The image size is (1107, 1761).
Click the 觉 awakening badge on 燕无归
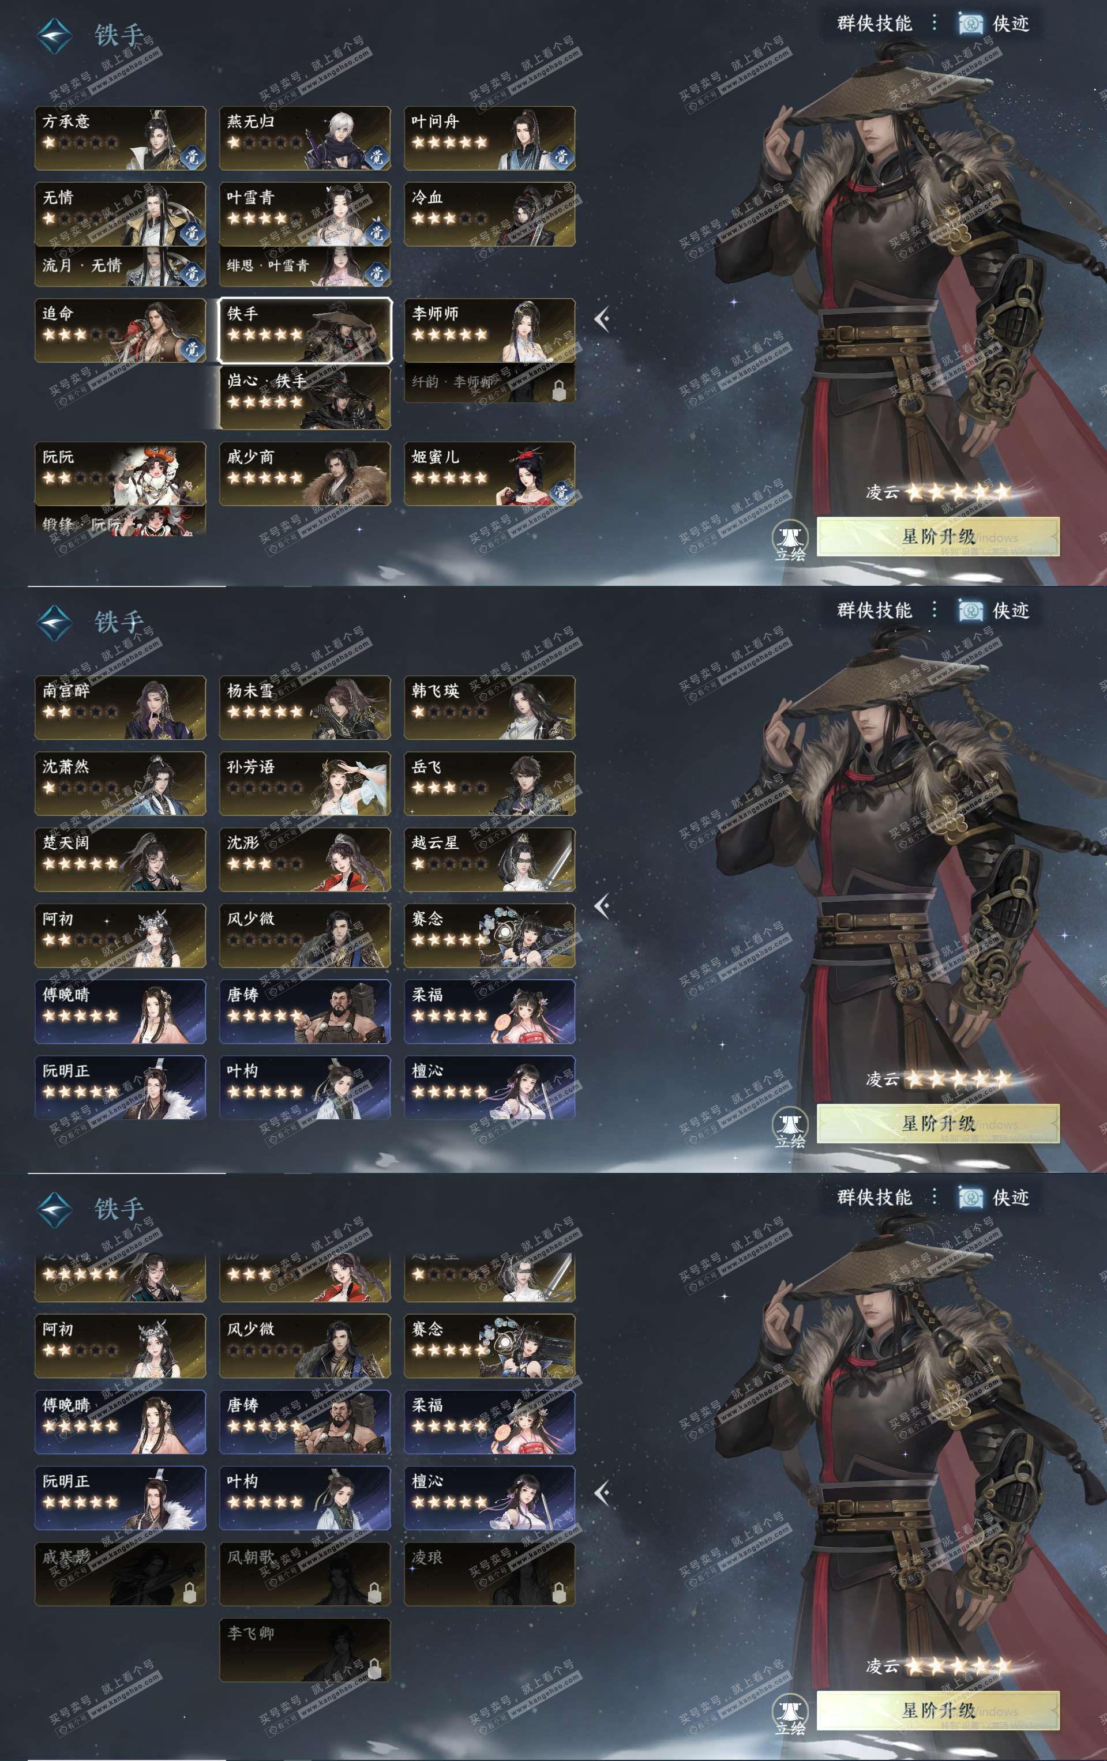(x=376, y=156)
